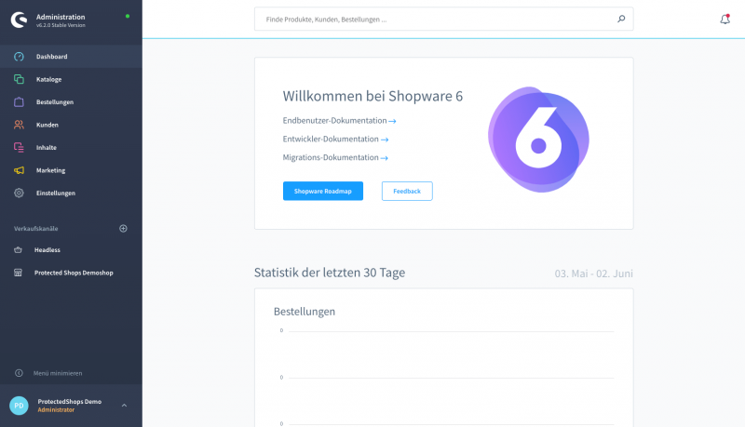Viewport: 745px width, 427px height.
Task: Click the Feedback button
Action: coord(407,192)
